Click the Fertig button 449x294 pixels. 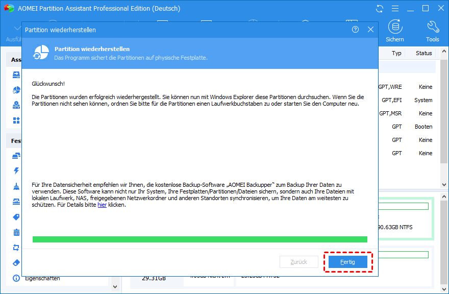[347, 262]
